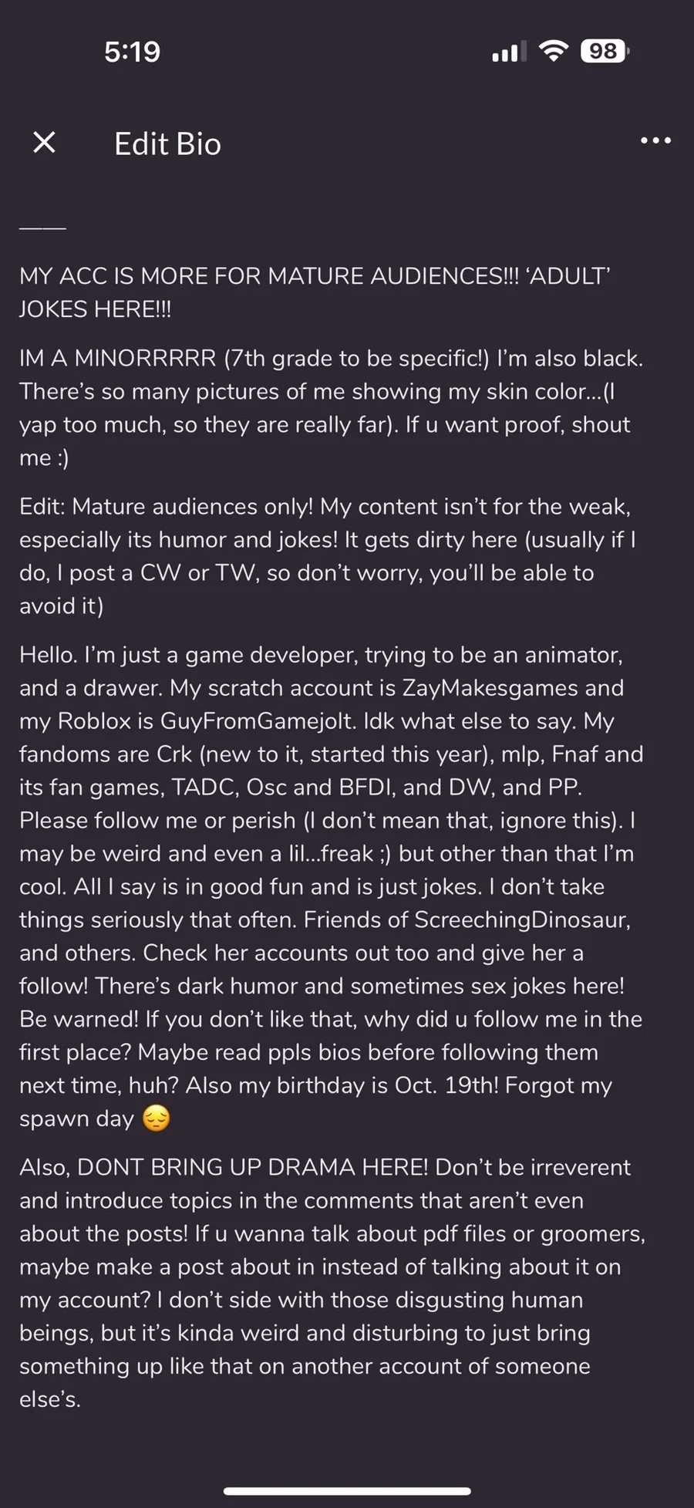Place cursor on the underscore line atop bio
Image resolution: width=694 pixels, height=1508 pixels.
click(42, 228)
